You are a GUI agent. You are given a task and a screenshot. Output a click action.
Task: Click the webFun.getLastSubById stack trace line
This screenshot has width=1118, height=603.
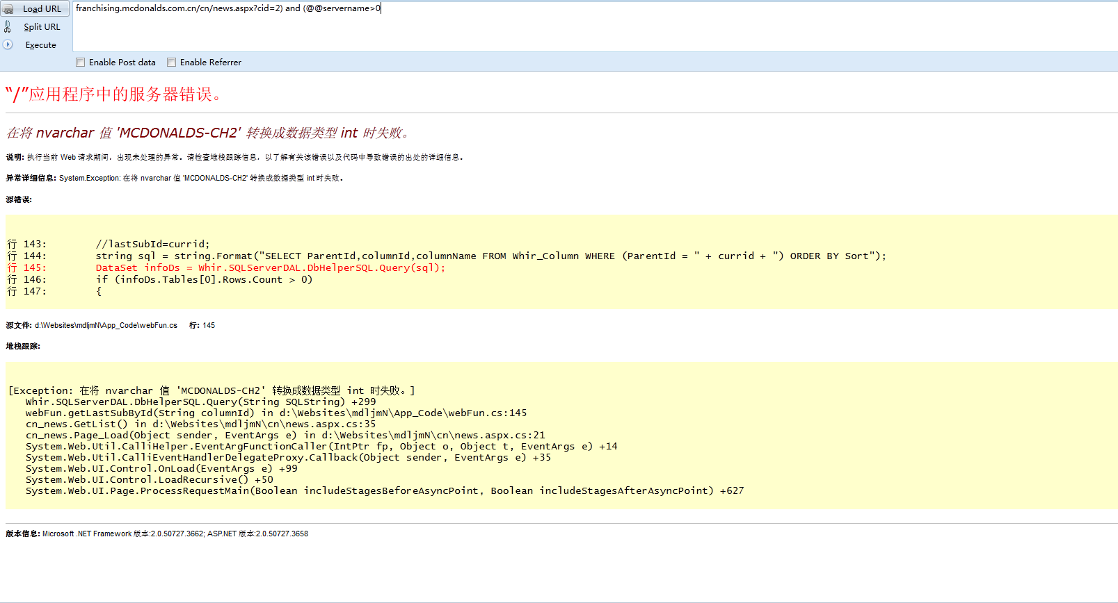tap(276, 413)
